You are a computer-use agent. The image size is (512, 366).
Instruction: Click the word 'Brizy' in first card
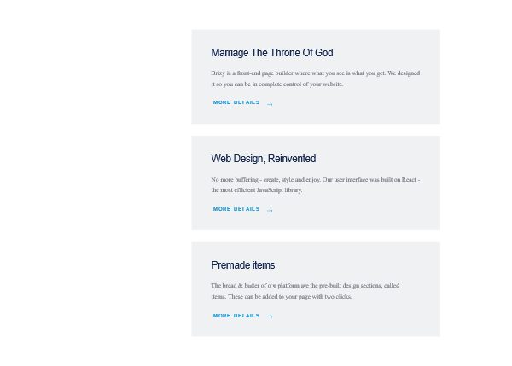(218, 73)
